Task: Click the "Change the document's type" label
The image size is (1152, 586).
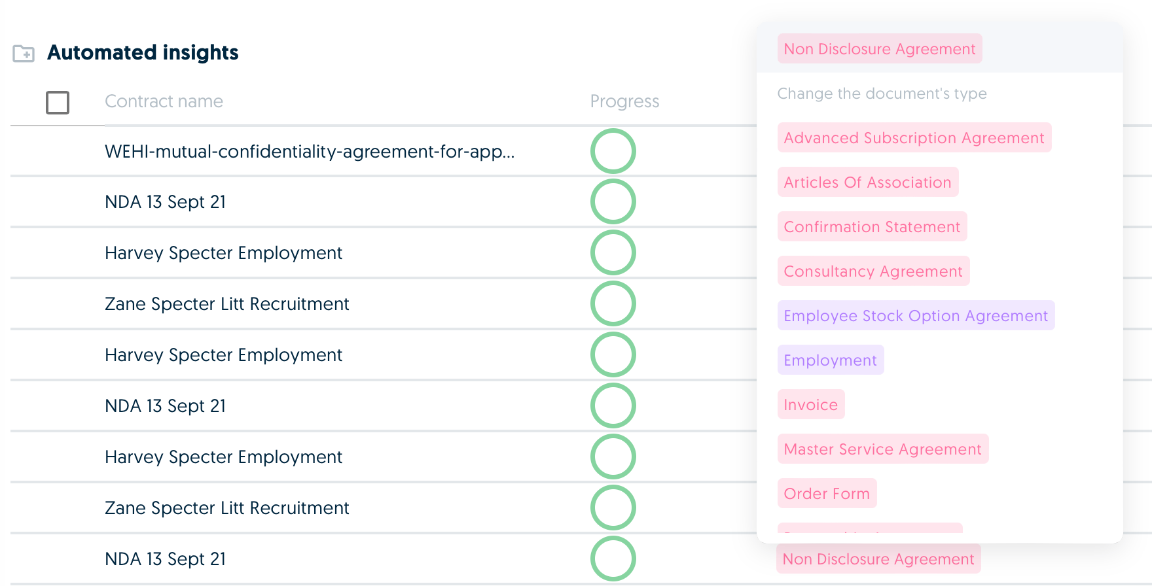Action: coord(882,94)
